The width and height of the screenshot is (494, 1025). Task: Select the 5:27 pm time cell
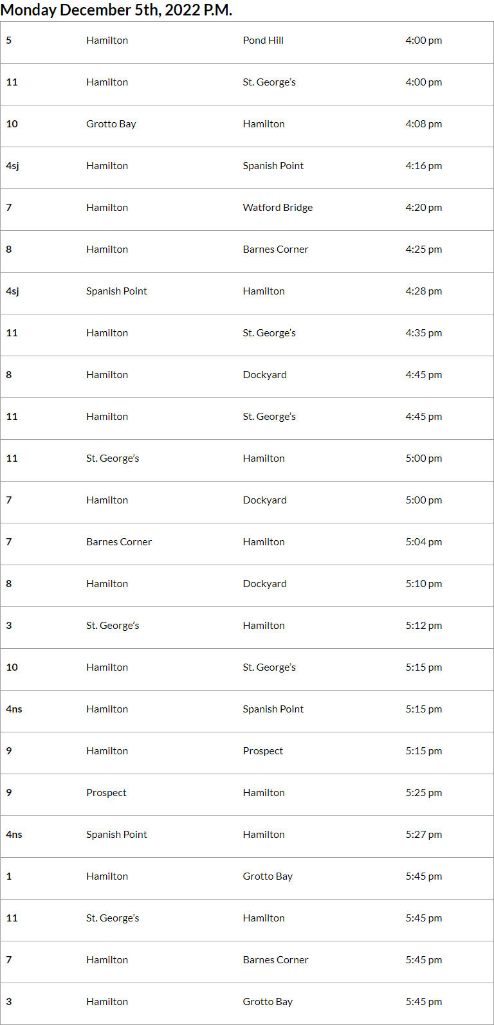coord(423,835)
